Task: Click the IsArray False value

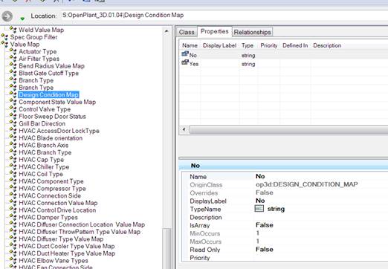Action: tap(265, 225)
